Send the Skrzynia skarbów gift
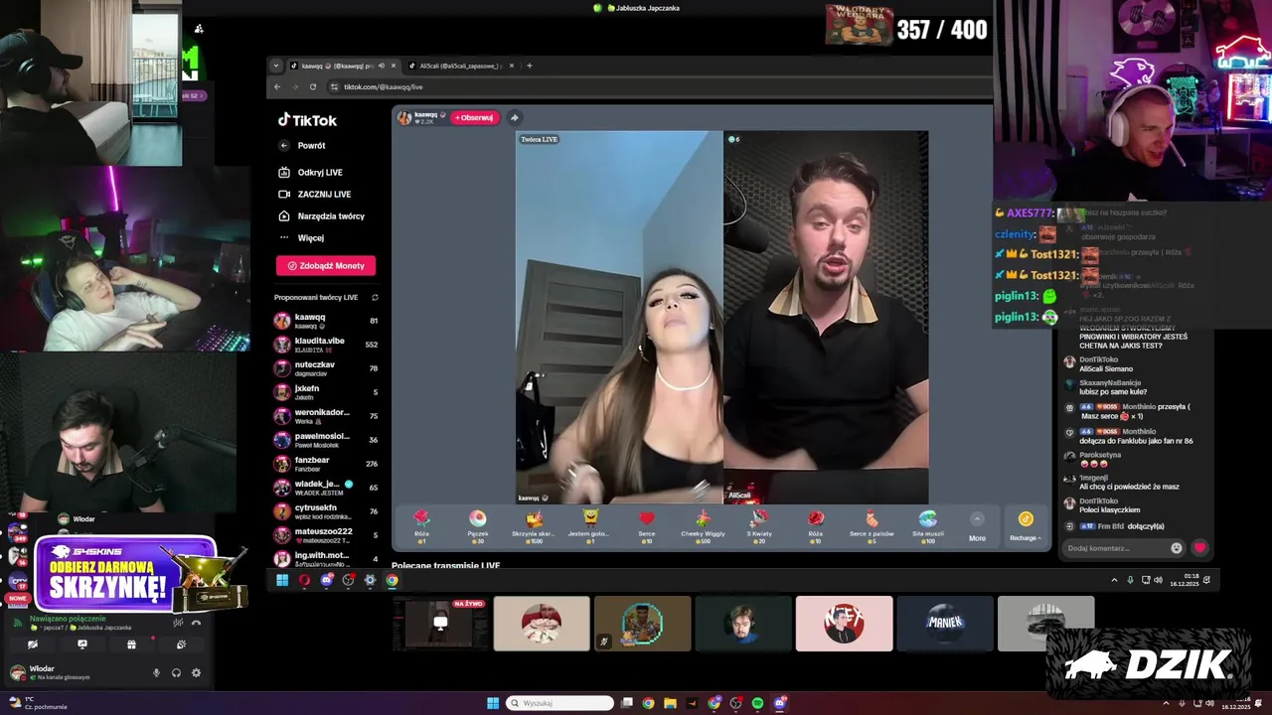 pyautogui.click(x=534, y=525)
